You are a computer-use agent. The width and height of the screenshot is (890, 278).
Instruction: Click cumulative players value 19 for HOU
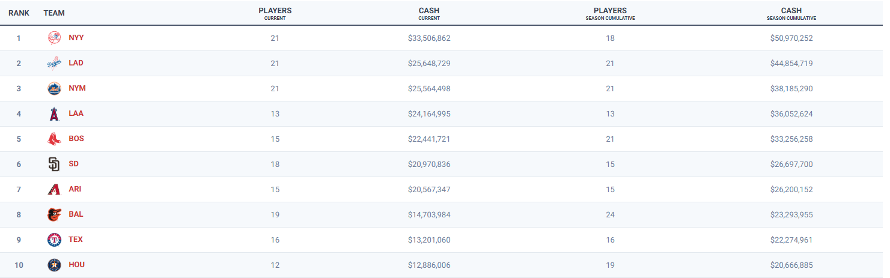(x=610, y=265)
